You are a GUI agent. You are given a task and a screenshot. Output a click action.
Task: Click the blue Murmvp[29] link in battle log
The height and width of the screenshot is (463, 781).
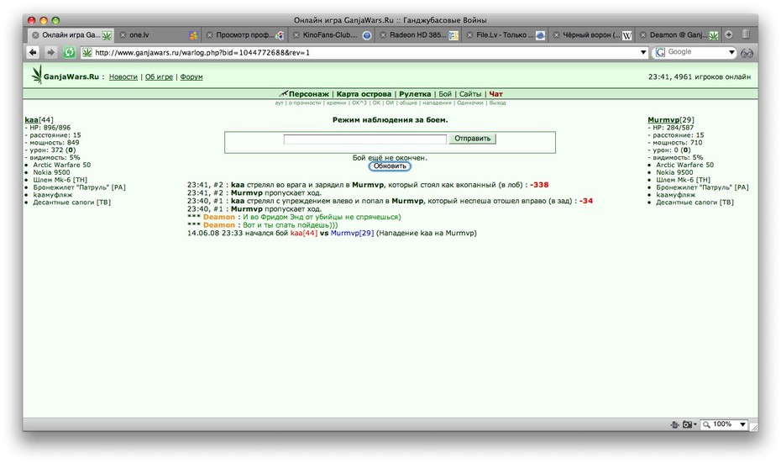pos(352,233)
